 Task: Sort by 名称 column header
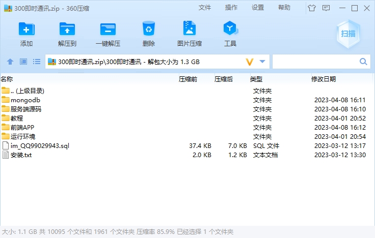click(7, 79)
